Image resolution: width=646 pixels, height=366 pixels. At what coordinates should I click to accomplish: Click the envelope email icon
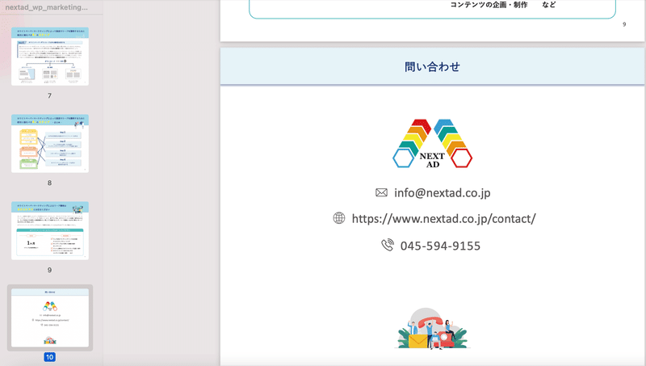pos(381,192)
